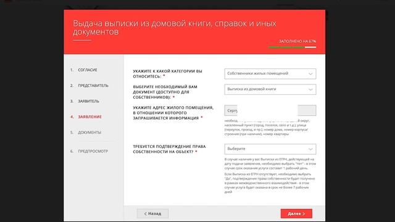
Task: Open the document dropdown 'Выписка из домовой книги'
Action: pos(270,89)
